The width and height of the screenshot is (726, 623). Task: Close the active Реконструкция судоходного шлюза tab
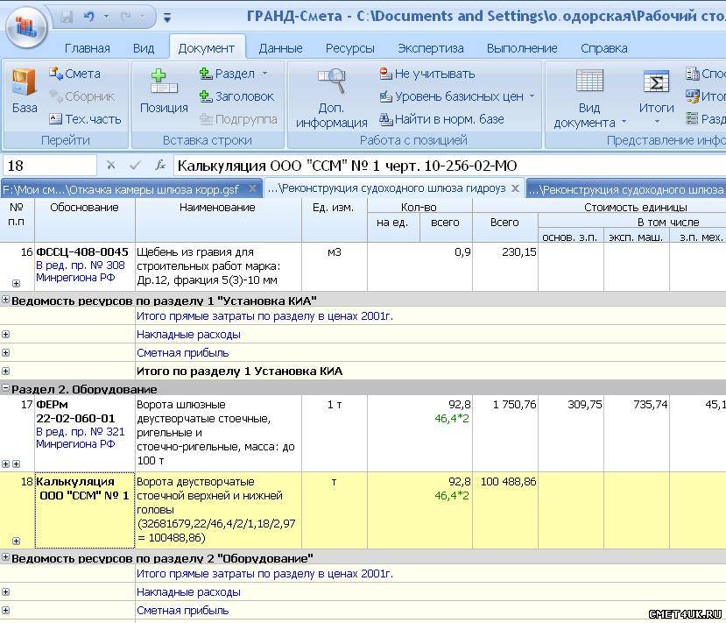point(515,188)
